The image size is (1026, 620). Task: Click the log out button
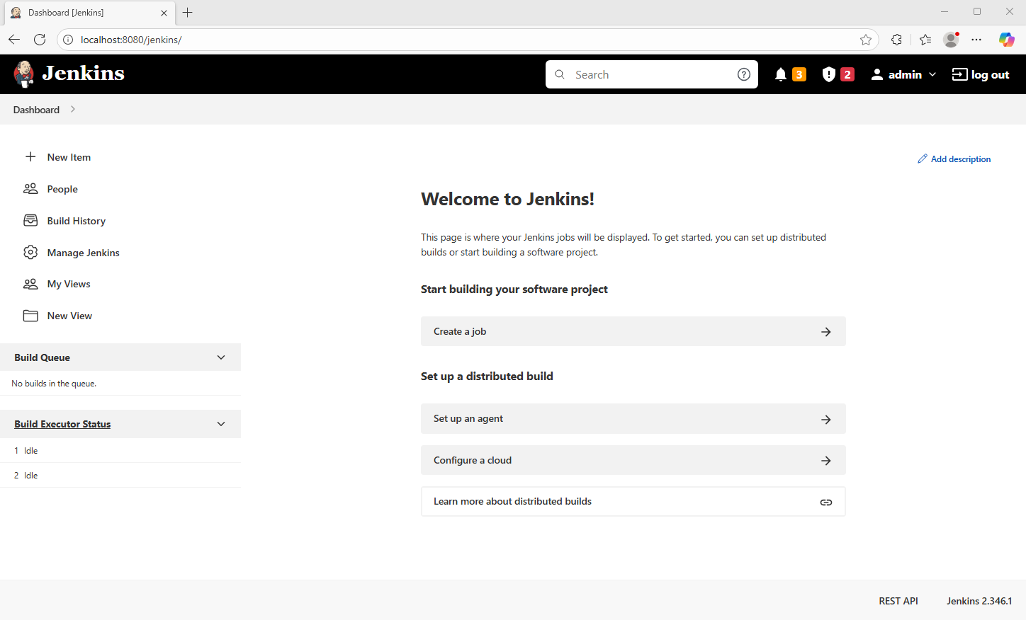[981, 74]
